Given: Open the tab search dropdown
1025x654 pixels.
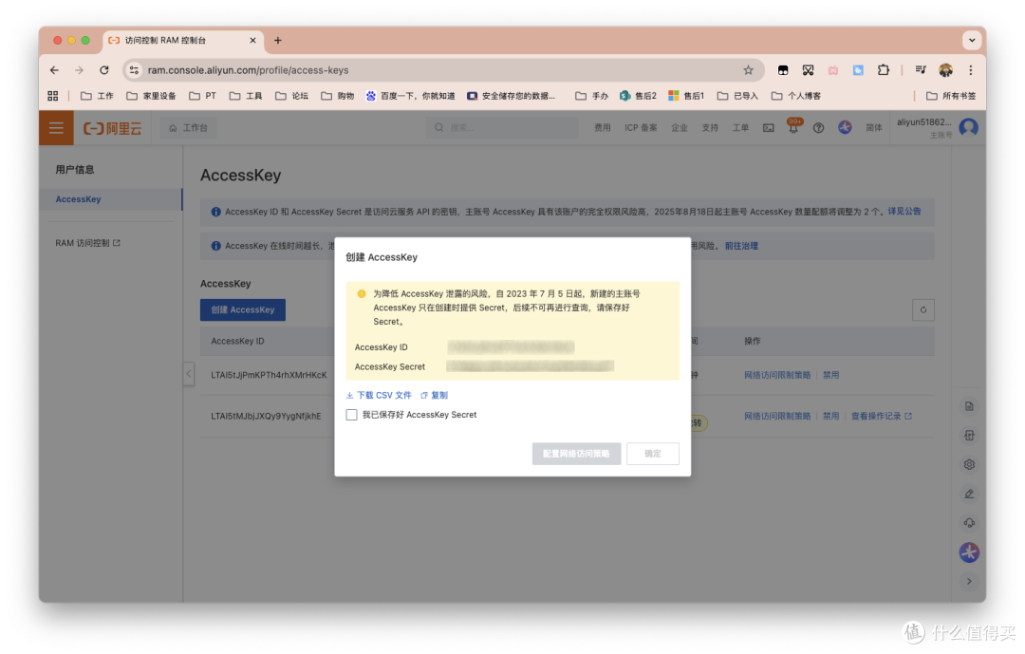Looking at the screenshot, I should (972, 41).
